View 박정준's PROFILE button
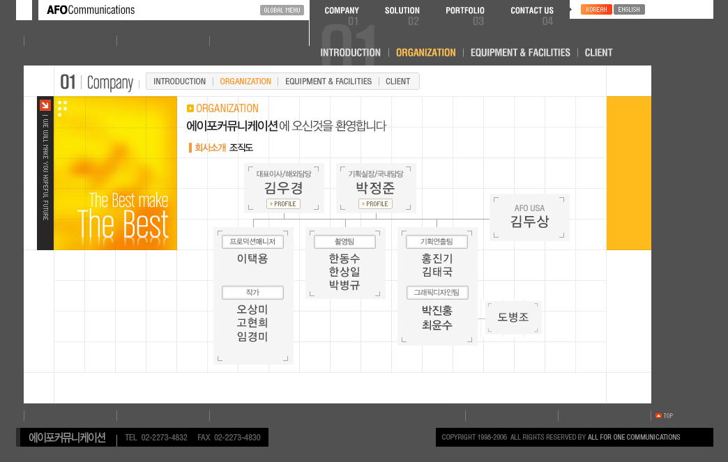The image size is (728, 462). [x=375, y=204]
